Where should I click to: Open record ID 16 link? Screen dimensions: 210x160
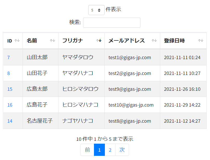click(10, 105)
